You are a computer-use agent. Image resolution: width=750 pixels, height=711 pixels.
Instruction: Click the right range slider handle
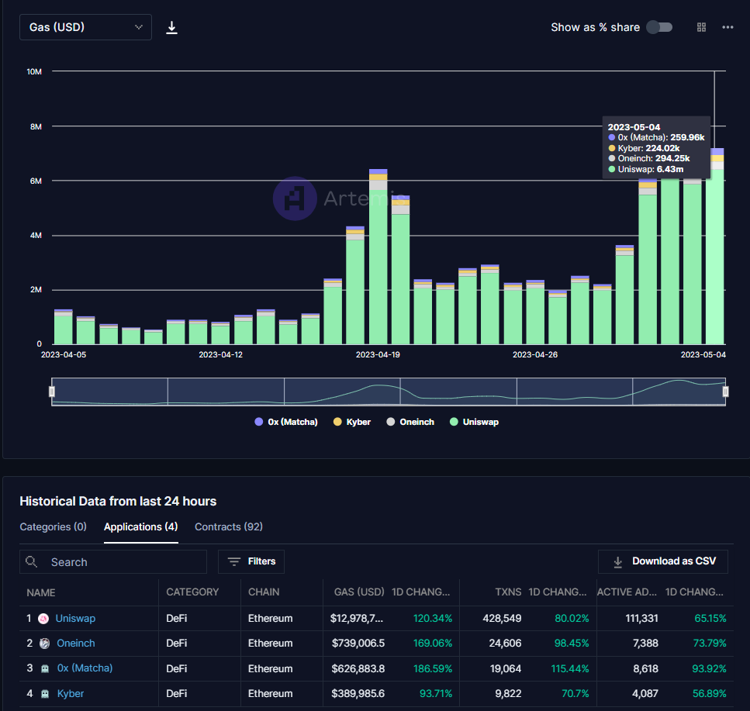click(726, 392)
